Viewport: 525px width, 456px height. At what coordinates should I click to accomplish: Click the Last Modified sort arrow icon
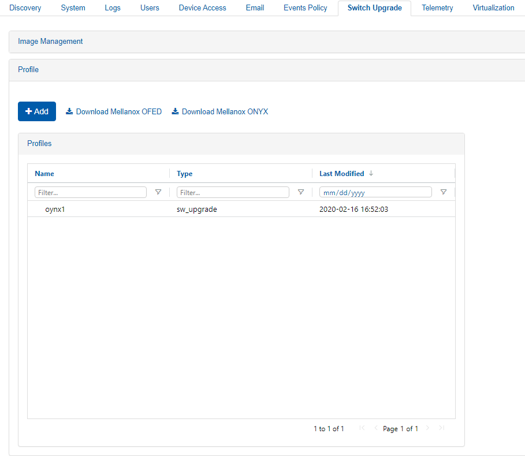tap(371, 174)
